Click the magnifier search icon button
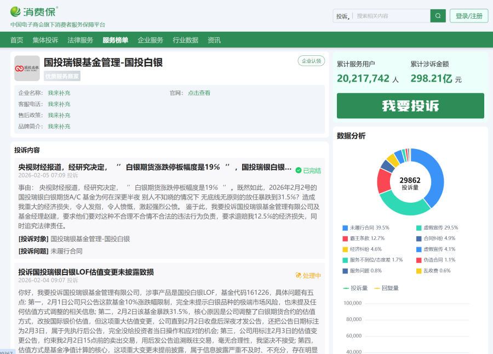The height and width of the screenshot is (354, 493). coord(438,16)
